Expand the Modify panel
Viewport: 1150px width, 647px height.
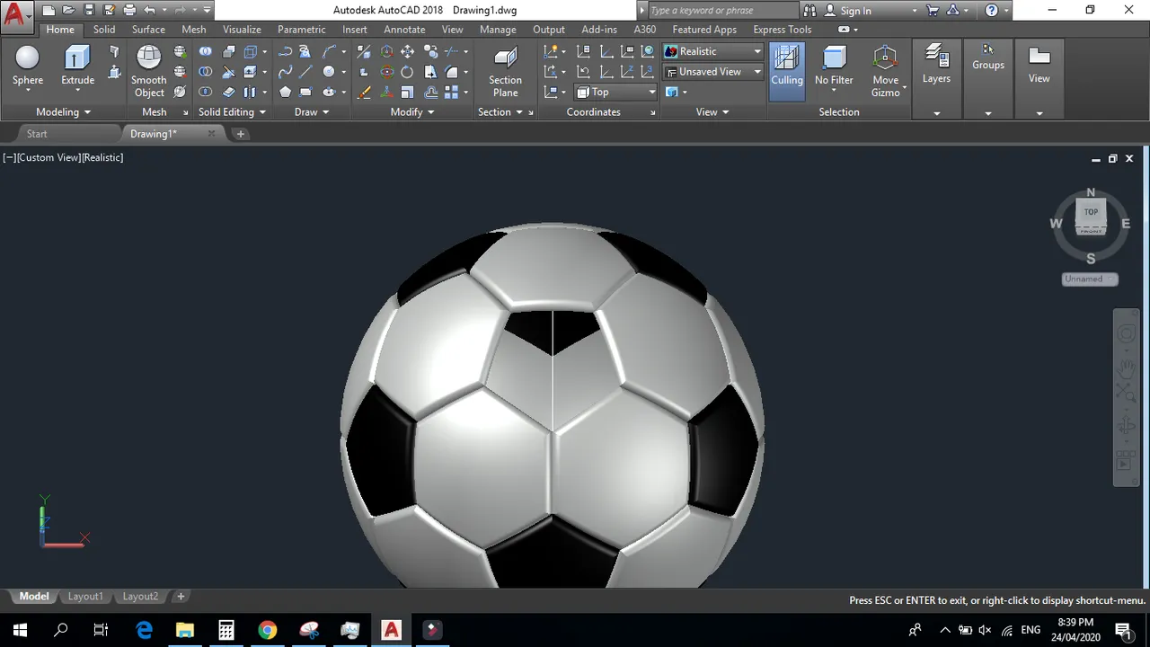412,112
